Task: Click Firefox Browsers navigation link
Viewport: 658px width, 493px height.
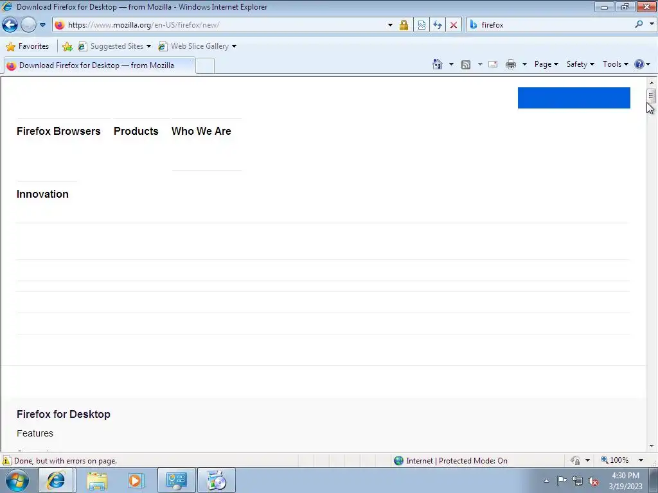Action: pyautogui.click(x=58, y=131)
